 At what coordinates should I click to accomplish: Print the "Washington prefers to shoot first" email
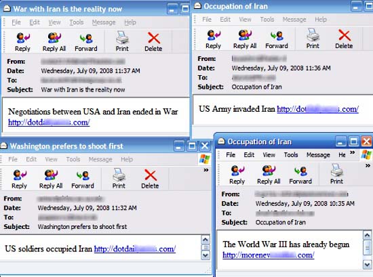[x=119, y=179]
